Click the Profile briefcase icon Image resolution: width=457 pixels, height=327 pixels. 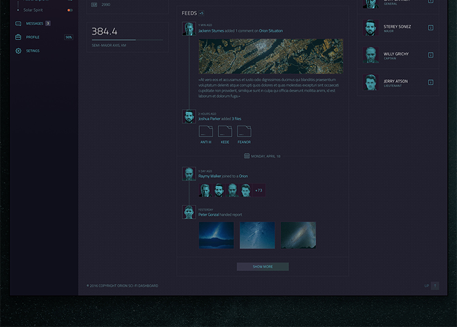coord(18,37)
